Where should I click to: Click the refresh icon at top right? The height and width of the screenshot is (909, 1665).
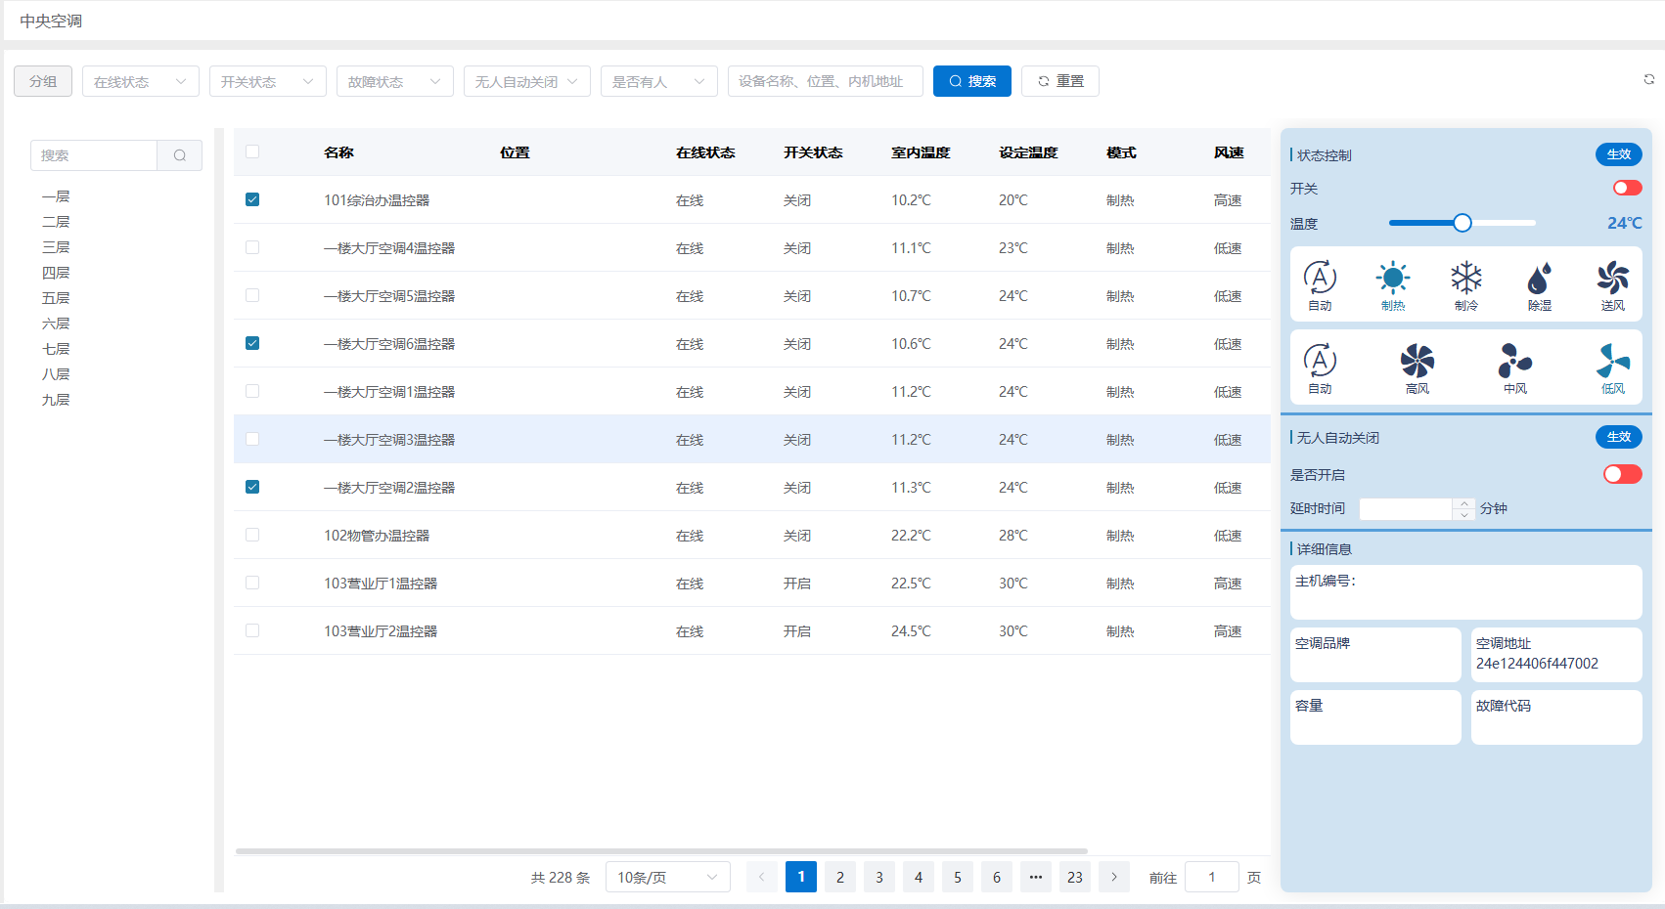point(1648,79)
